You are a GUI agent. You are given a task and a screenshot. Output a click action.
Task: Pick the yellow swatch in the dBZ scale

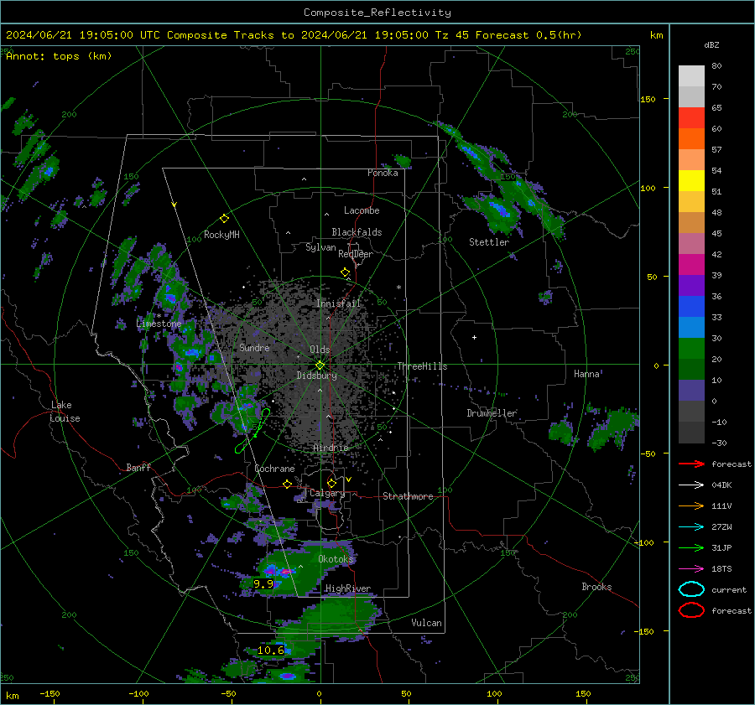(691, 180)
